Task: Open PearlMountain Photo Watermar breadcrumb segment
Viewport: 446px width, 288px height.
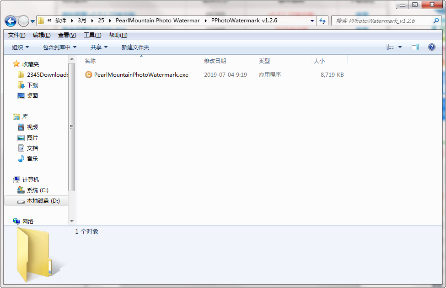Action: 157,21
